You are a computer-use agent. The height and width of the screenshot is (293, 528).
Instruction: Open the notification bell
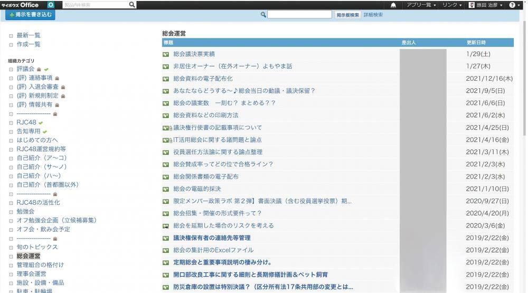click(393, 5)
